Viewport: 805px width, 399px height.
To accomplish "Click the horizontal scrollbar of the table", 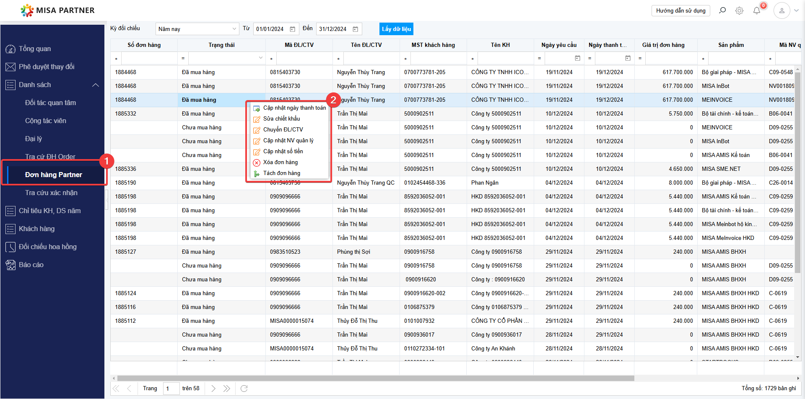I will pyautogui.click(x=375, y=378).
